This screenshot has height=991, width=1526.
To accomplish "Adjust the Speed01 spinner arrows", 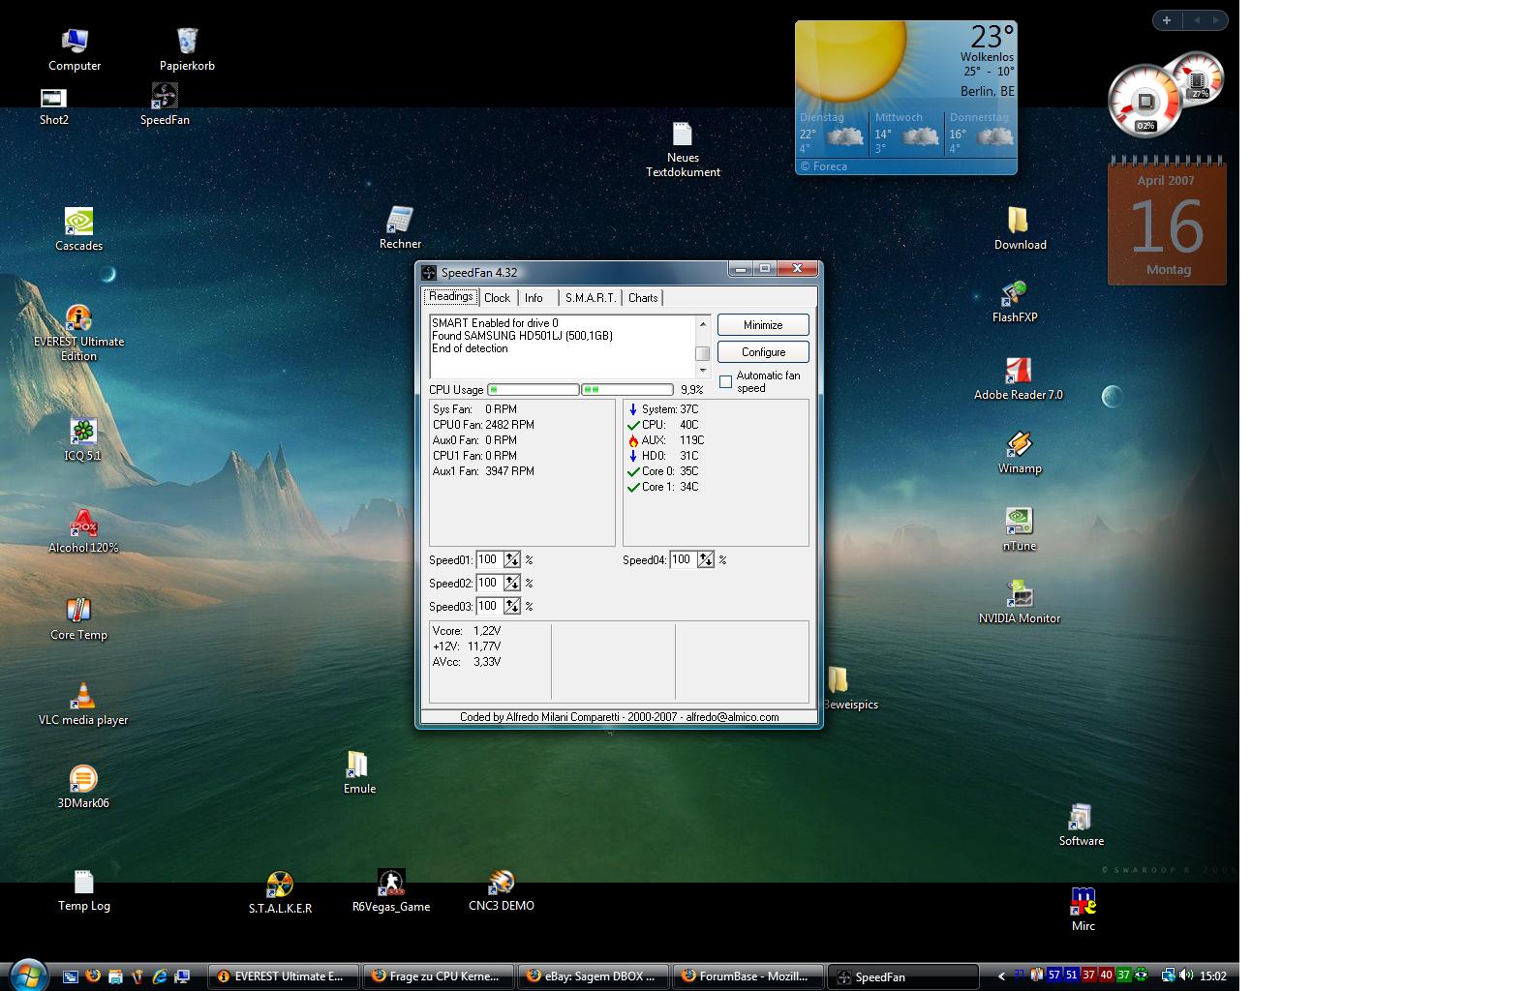I will tap(512, 559).
